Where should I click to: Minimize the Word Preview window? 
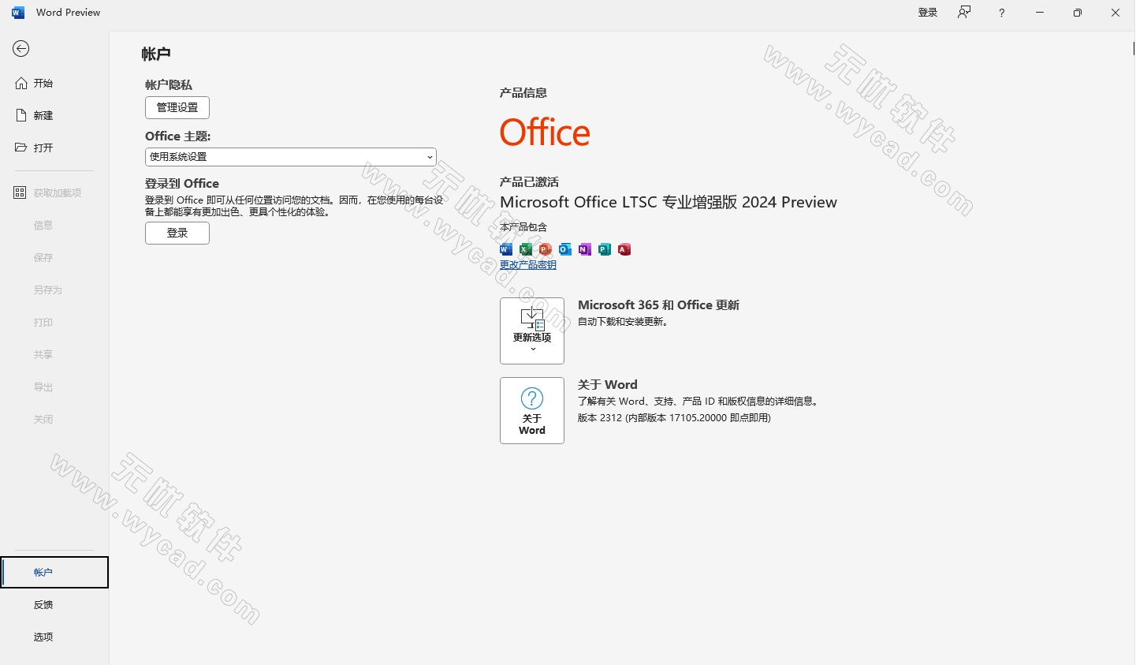pyautogui.click(x=1040, y=13)
